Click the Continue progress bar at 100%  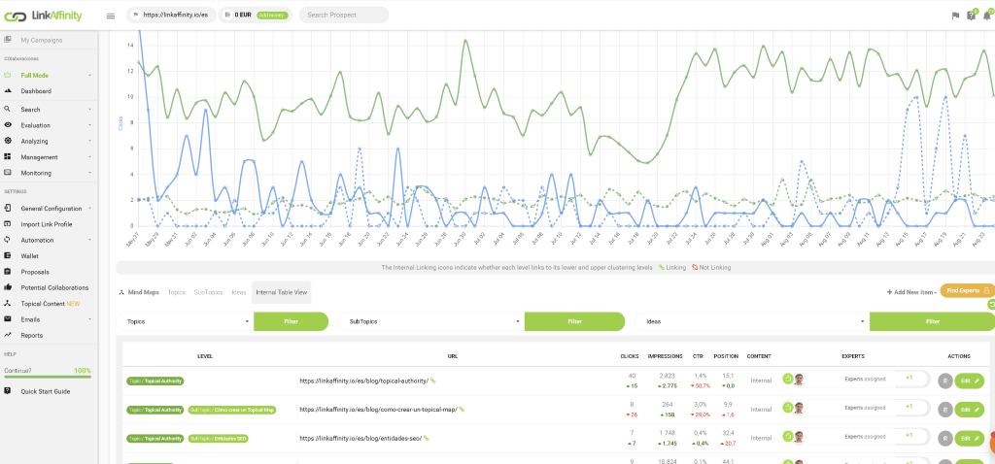[x=48, y=377]
